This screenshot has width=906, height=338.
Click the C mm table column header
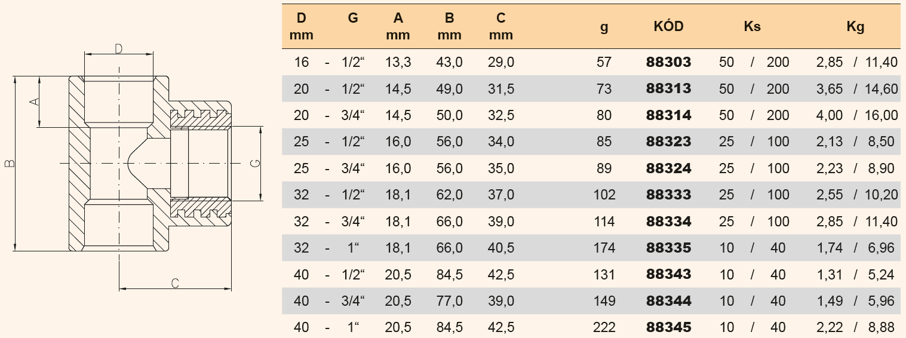500,27
